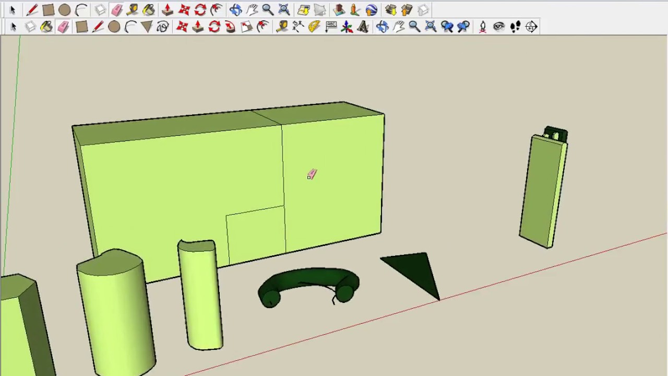Choose the Zoom magnifier in lower toolbar row
The height and width of the screenshot is (376, 668).
click(414, 27)
